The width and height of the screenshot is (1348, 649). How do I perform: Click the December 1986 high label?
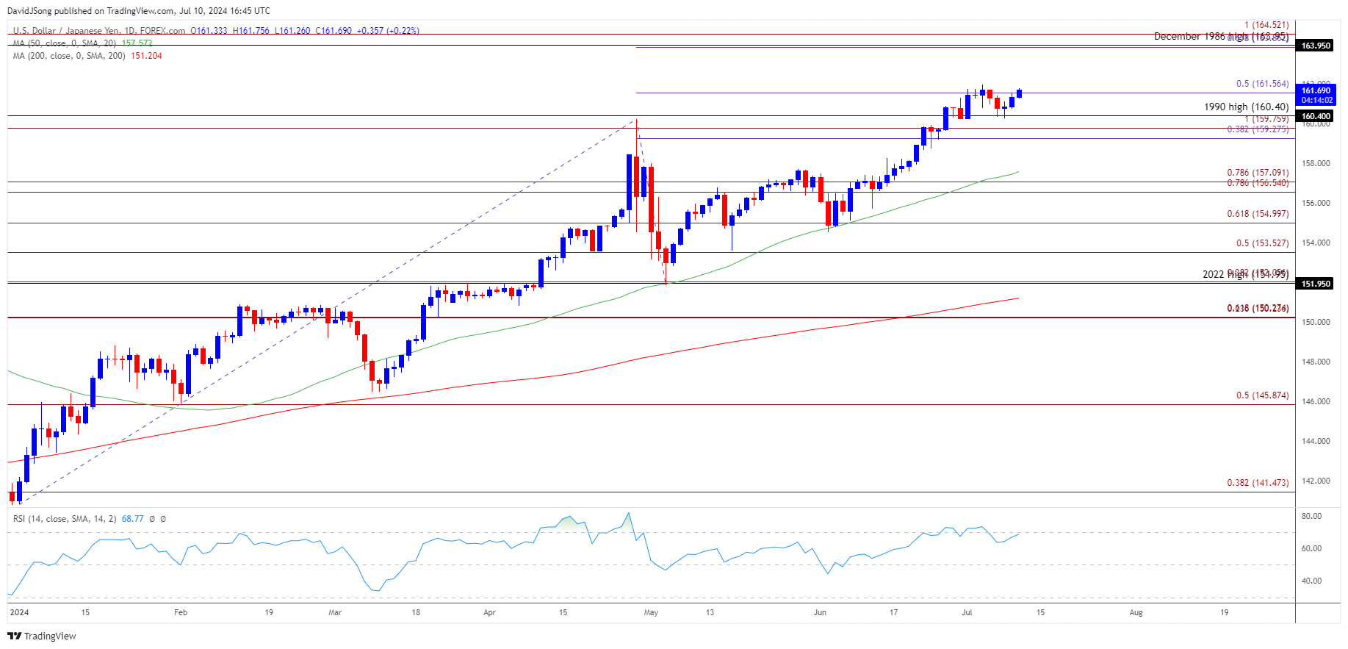pos(1222,36)
